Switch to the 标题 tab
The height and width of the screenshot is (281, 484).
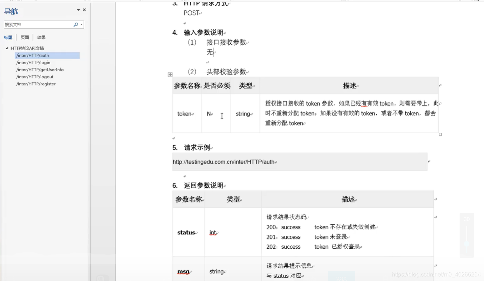[x=8, y=37]
